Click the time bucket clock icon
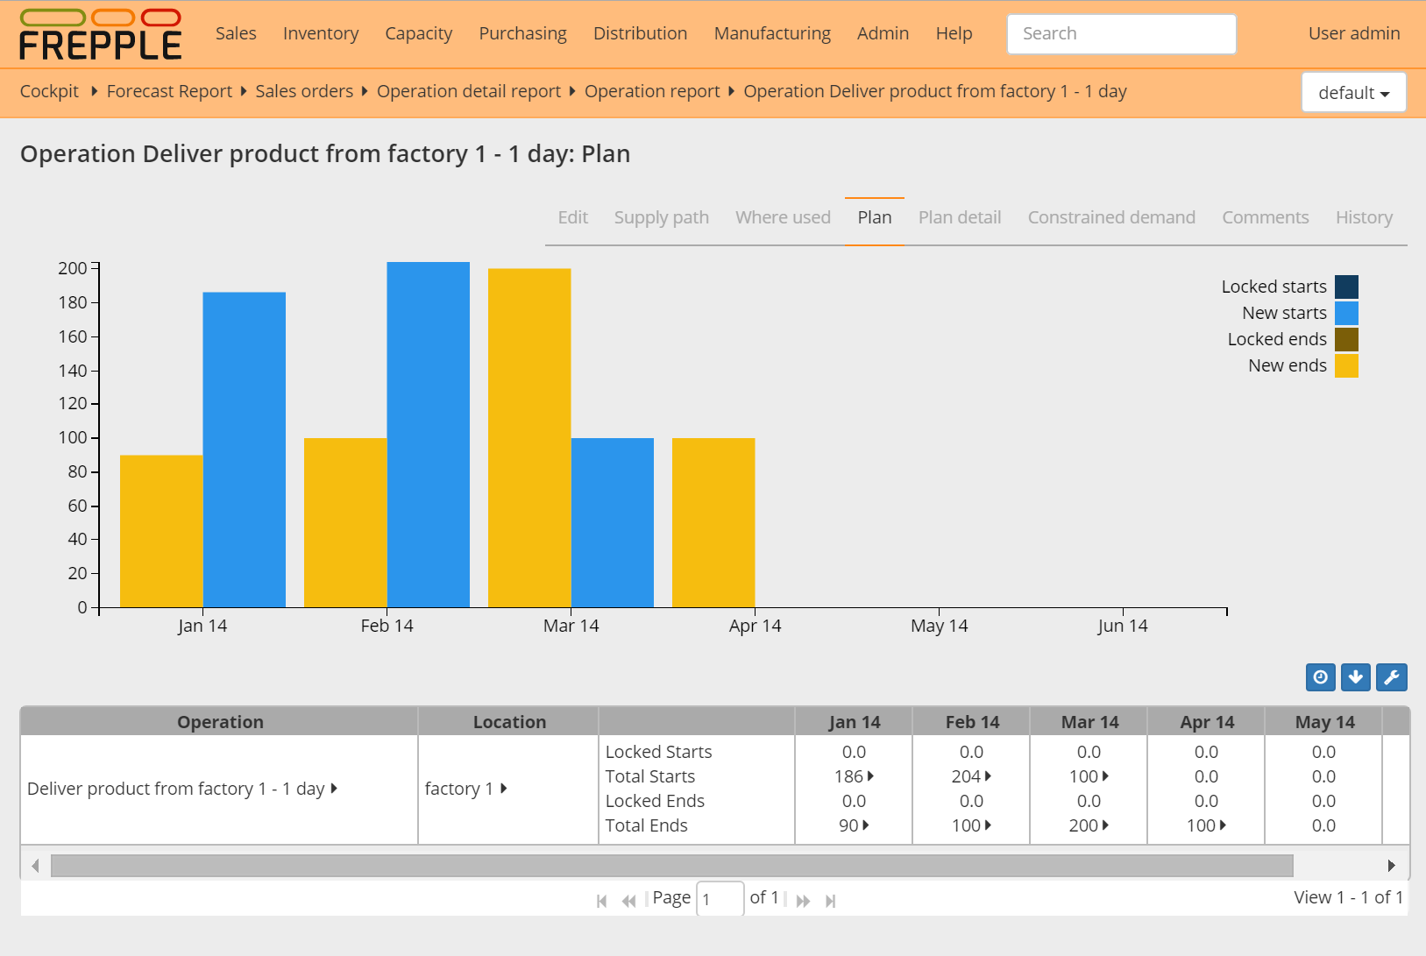Screen dimensions: 1426x956 1320,677
